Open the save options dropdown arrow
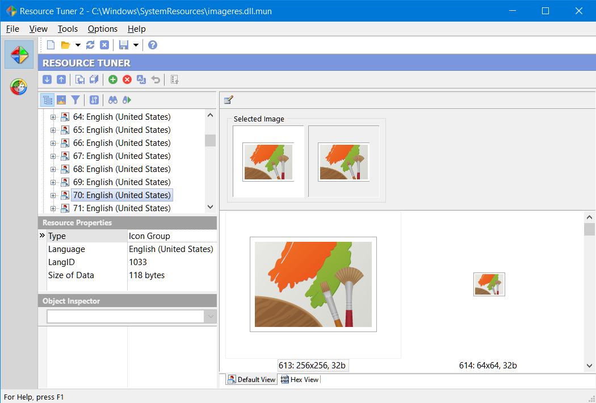 pyautogui.click(x=136, y=45)
